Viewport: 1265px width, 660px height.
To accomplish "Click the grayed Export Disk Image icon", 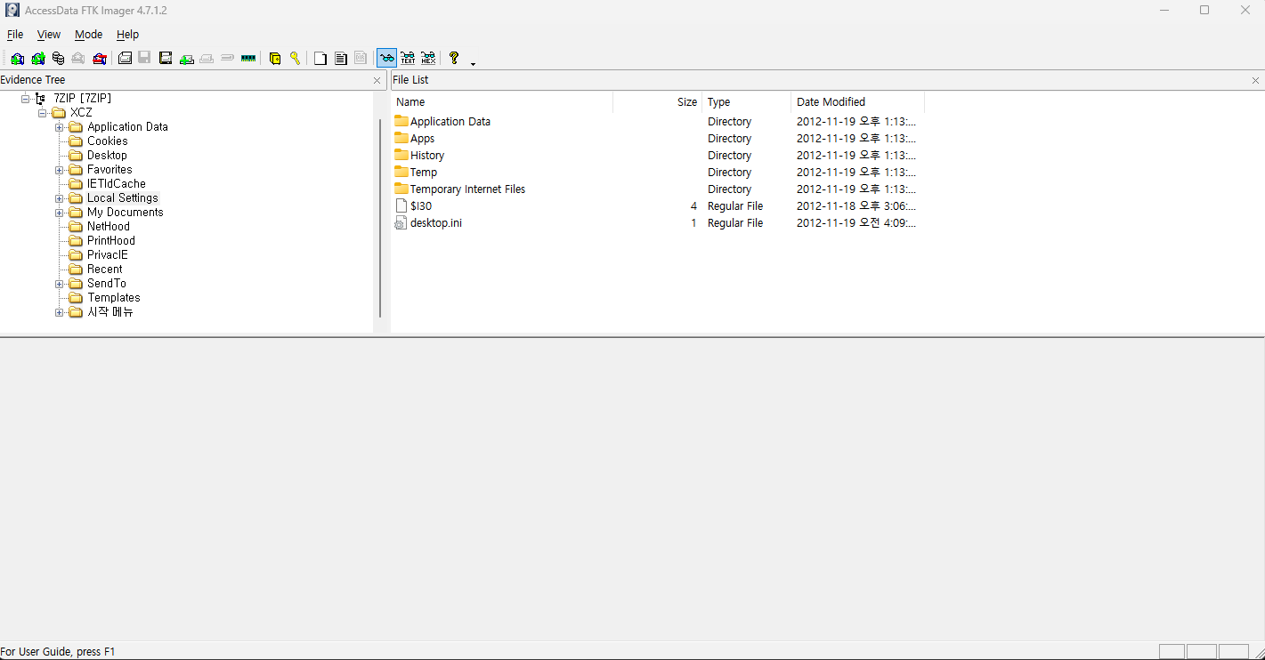I will tap(144, 59).
